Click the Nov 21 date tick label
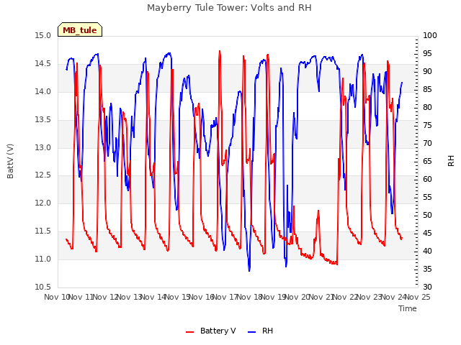The height and width of the screenshot is (345, 461). point(321,297)
